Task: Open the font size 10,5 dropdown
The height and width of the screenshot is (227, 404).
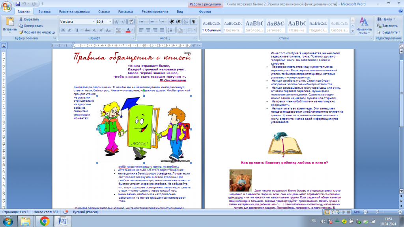Action: [x=110, y=22]
